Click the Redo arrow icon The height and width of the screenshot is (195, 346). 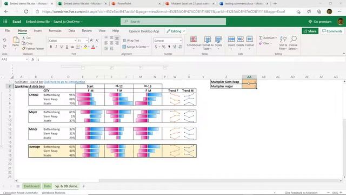pyautogui.click(x=4, y=47)
